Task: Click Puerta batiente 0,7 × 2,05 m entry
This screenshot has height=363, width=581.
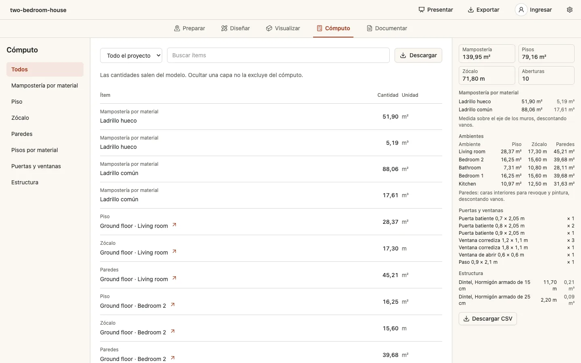Action: pos(516,219)
